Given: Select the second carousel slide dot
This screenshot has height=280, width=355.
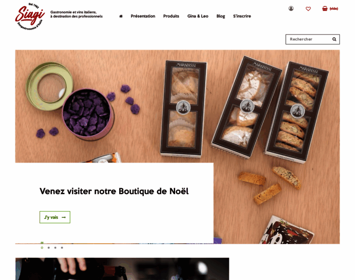Looking at the screenshot, I should click(x=49, y=248).
